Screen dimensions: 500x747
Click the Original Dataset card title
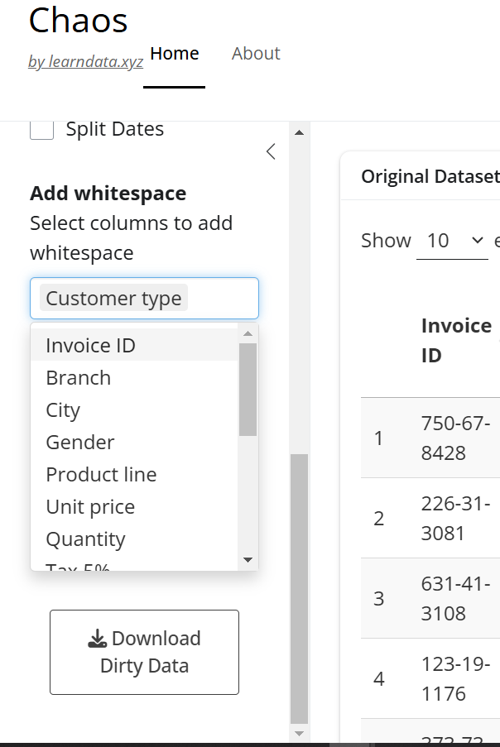tap(430, 176)
